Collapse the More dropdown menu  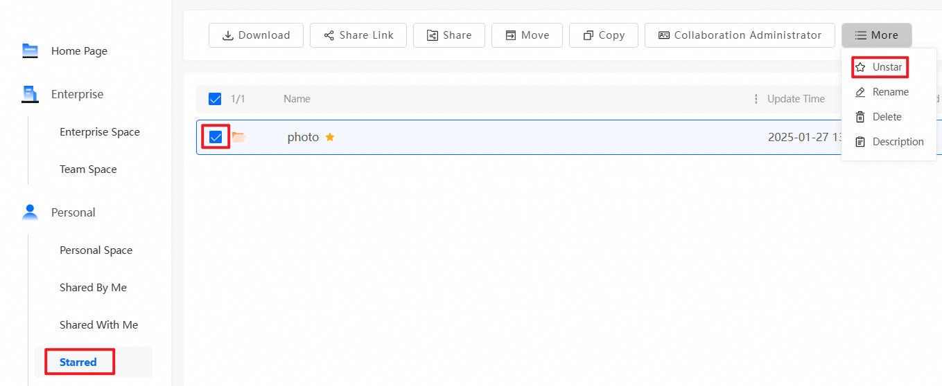876,35
